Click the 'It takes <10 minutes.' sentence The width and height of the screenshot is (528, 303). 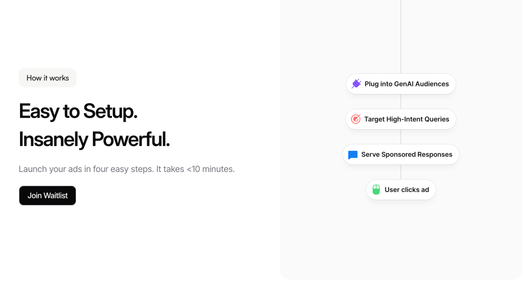[195, 169]
